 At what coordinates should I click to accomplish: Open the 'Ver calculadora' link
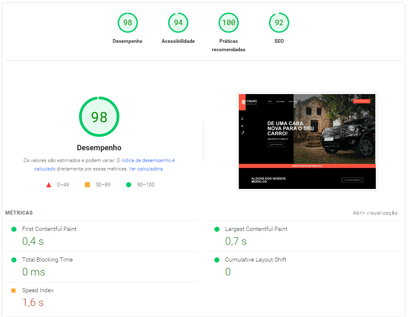coord(146,169)
